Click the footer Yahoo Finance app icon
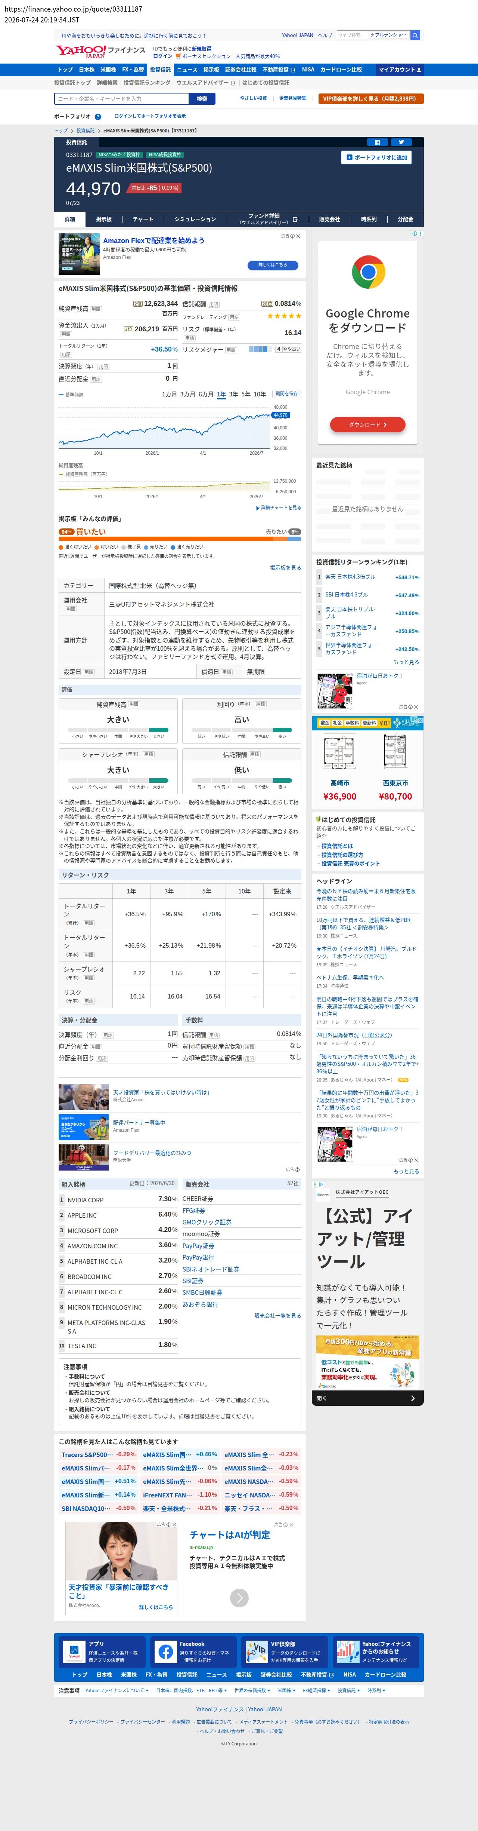The image size is (478, 1831). pos(74,1652)
